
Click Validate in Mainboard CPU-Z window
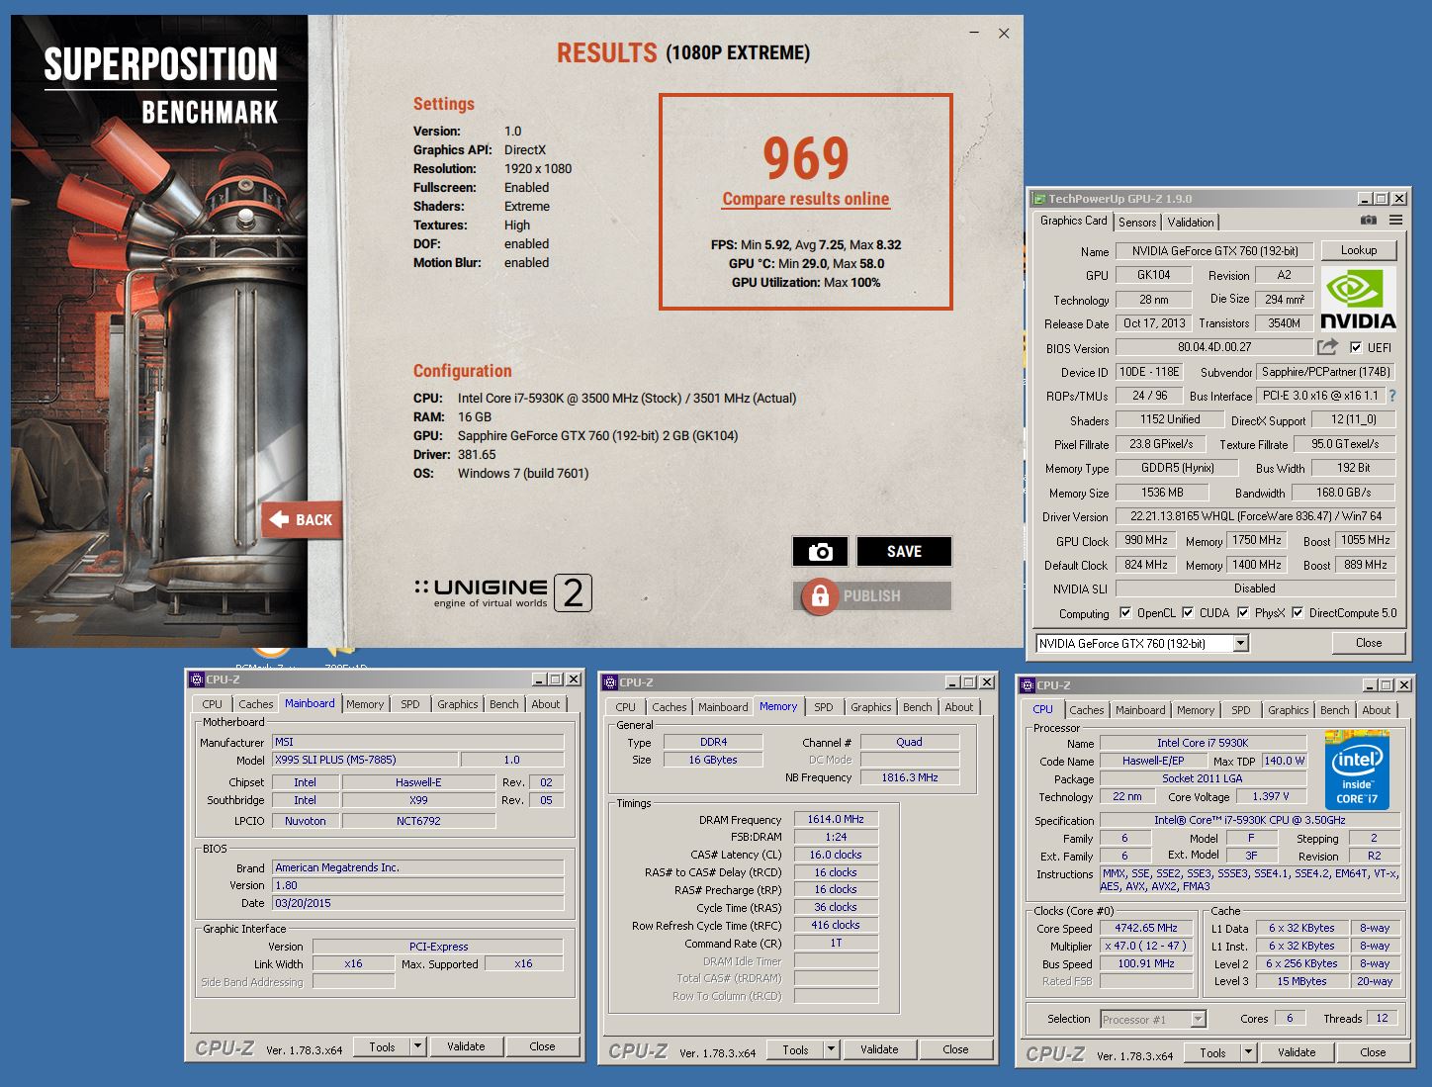click(x=466, y=1046)
